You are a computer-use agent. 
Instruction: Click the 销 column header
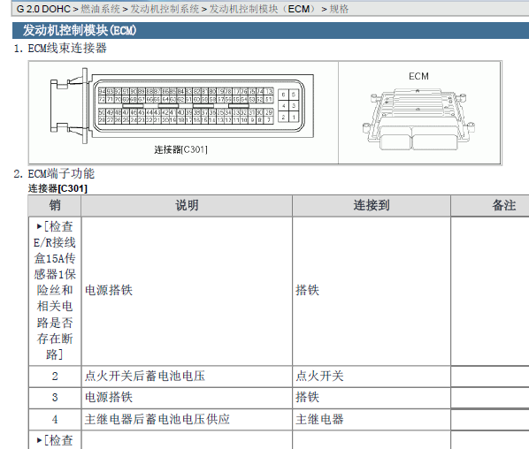coord(55,205)
